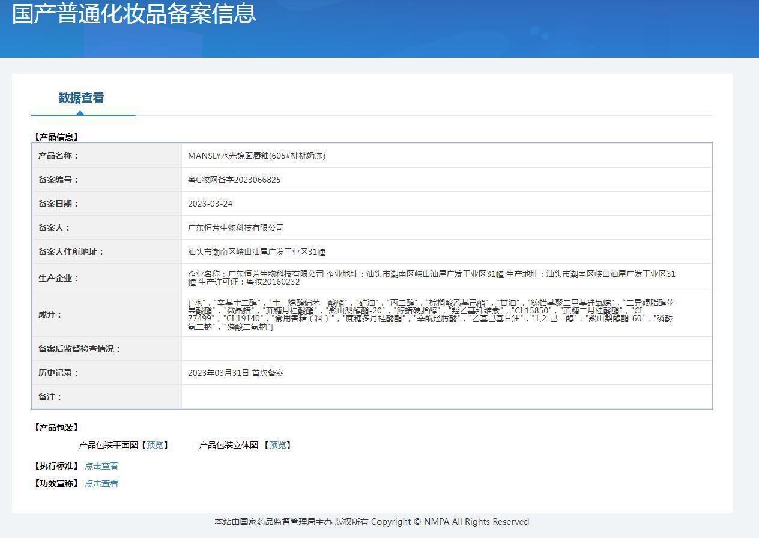Click product name MANSLY水光镜面唇釉 value
Screen dimensions: 759x538
[x=257, y=156]
